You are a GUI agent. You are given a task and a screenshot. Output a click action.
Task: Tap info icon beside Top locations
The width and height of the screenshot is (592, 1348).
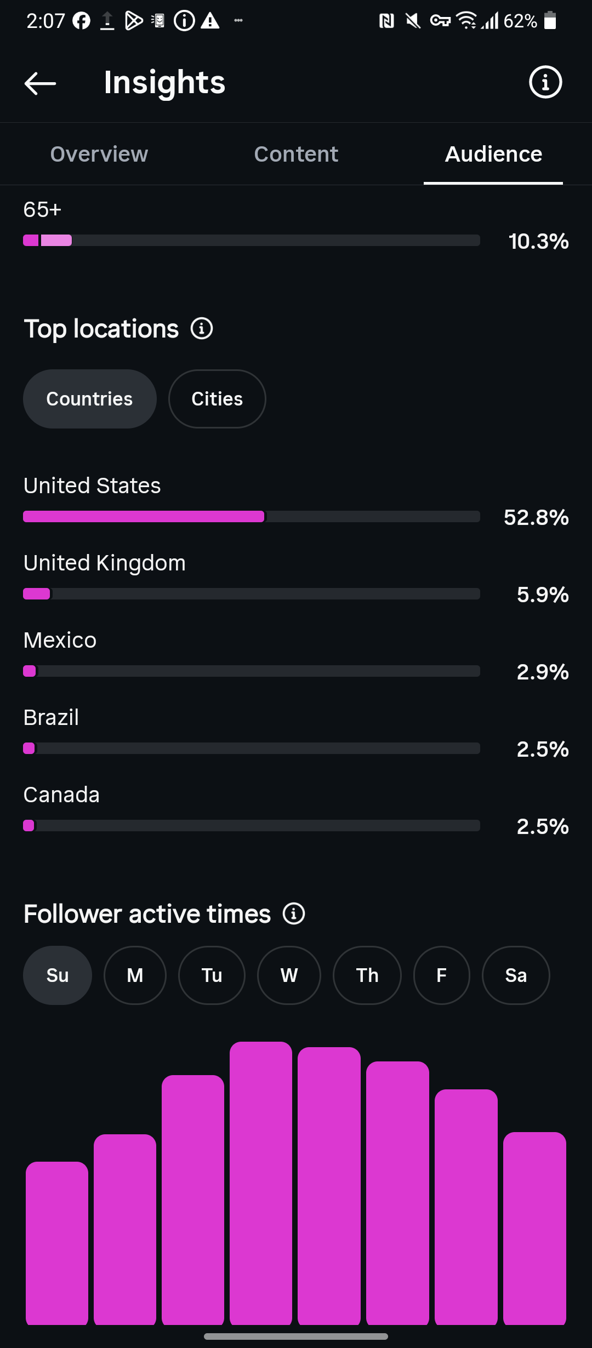pyautogui.click(x=202, y=329)
